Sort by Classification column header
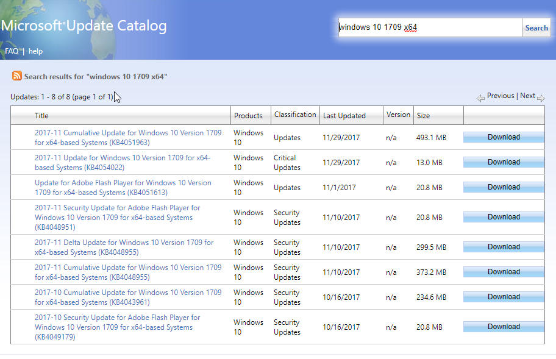556x359 pixels. 295,115
